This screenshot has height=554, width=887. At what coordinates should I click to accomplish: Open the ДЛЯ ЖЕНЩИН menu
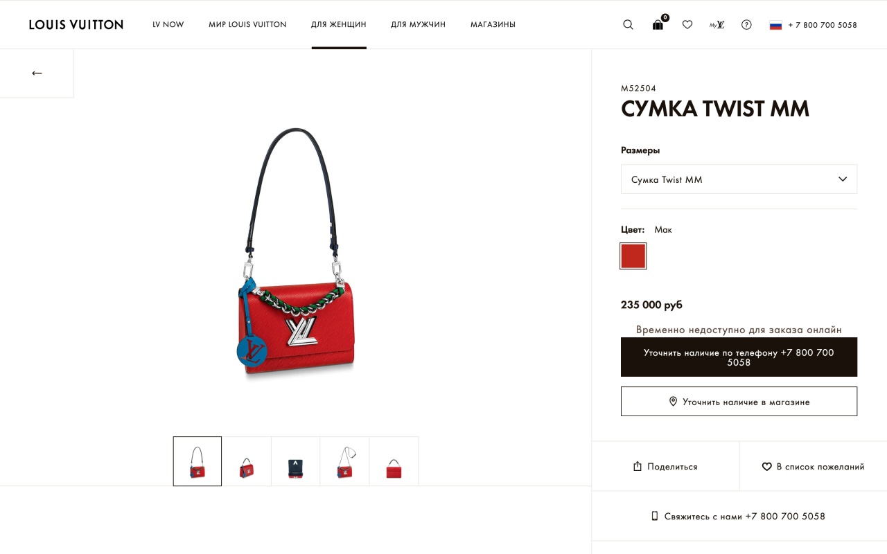point(339,25)
